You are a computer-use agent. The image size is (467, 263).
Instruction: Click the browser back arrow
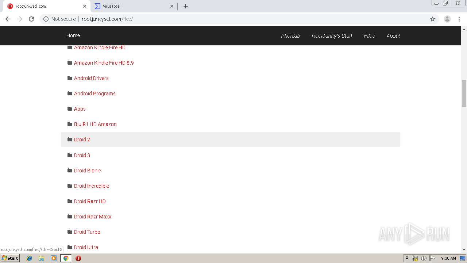click(8, 19)
